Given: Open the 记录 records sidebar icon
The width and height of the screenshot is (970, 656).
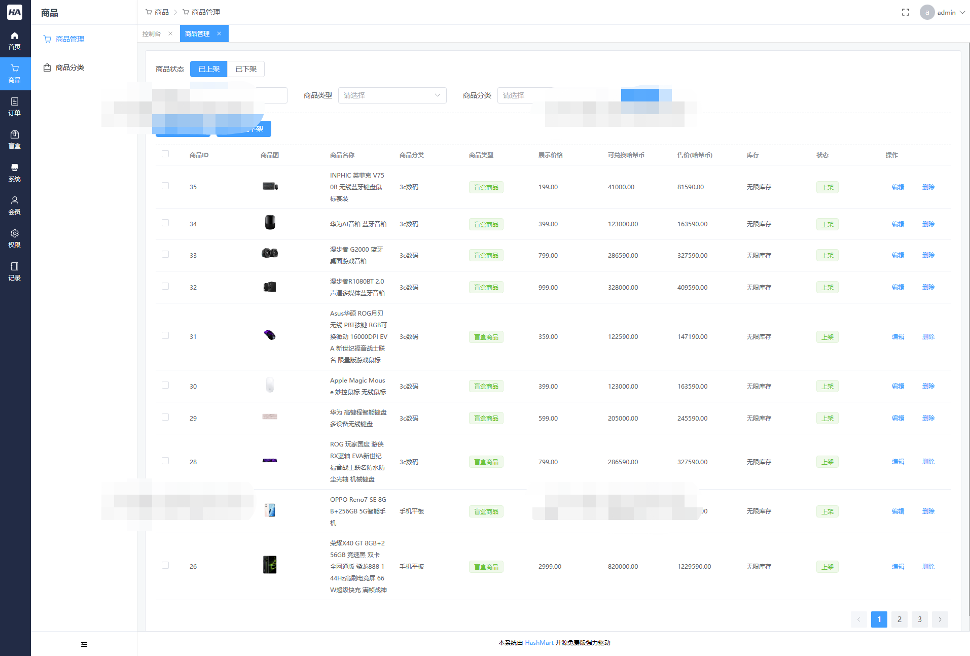Looking at the screenshot, I should [15, 271].
